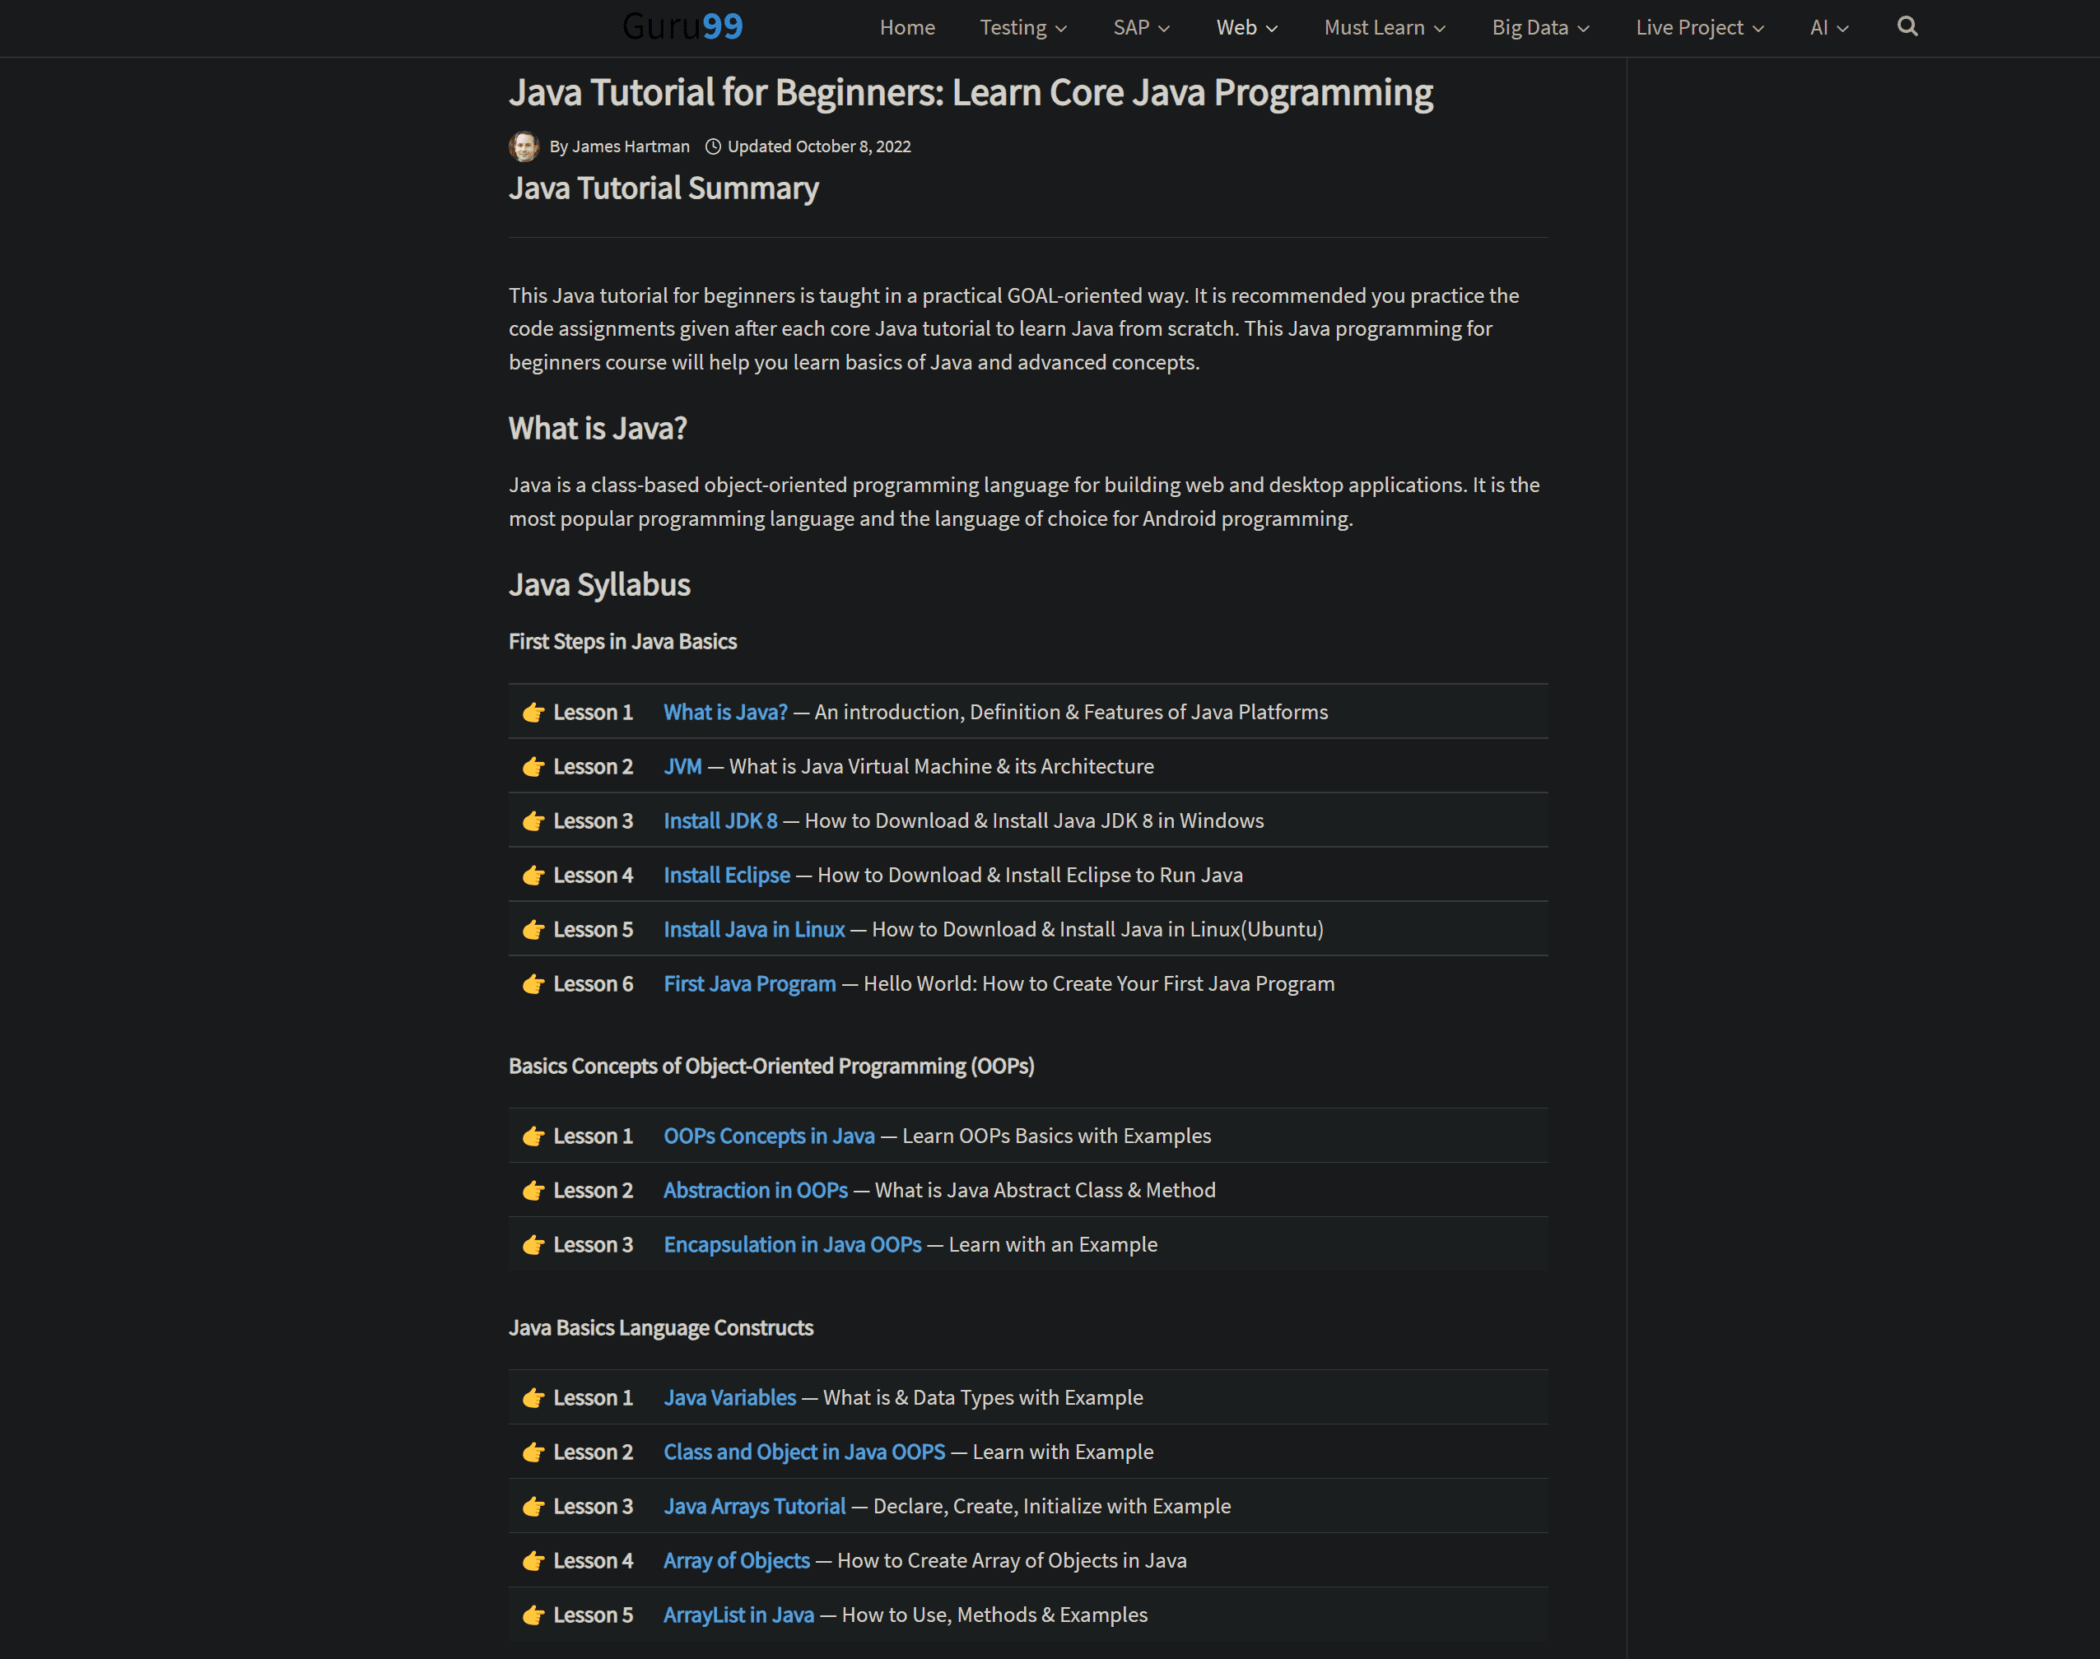
Task: Click pointing-hand icon beside What is Java lesson
Action: tap(533, 713)
